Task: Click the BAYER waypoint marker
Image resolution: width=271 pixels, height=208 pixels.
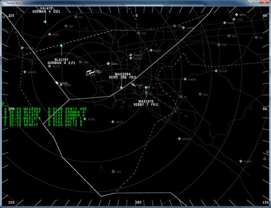Action: pyautogui.click(x=179, y=139)
